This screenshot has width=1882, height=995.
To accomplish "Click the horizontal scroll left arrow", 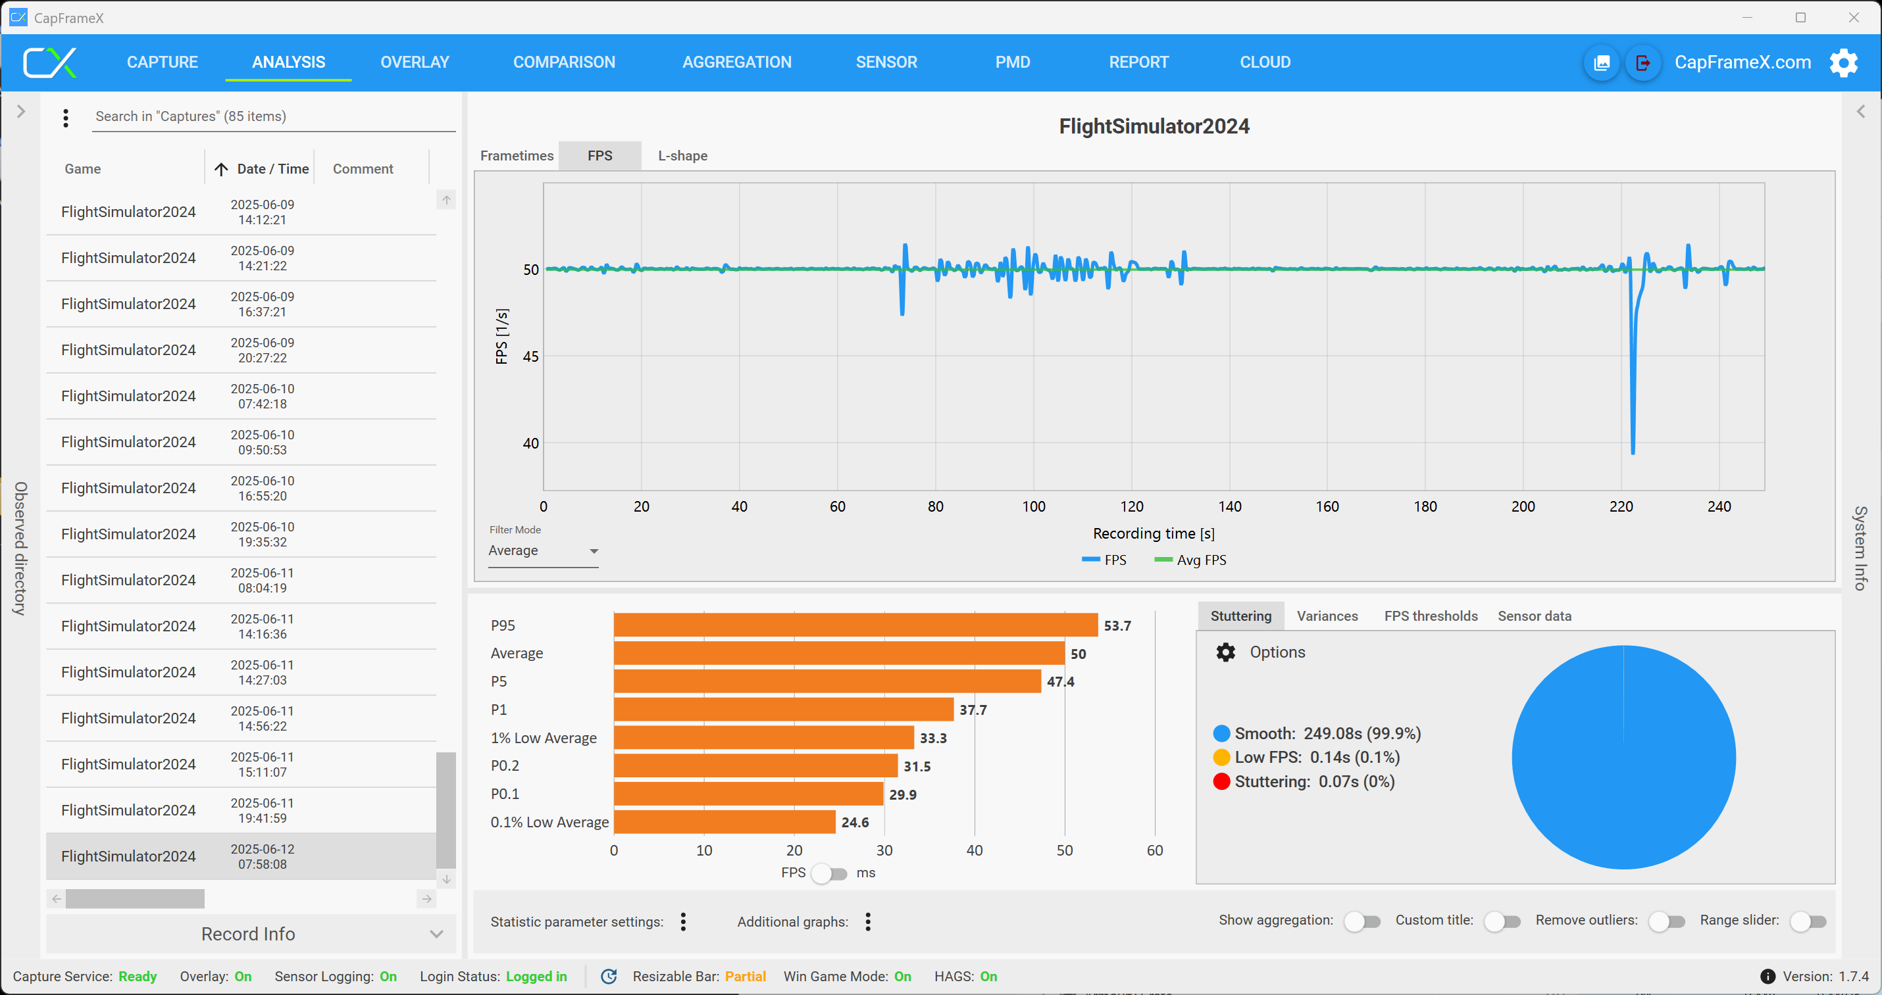I will tap(56, 898).
